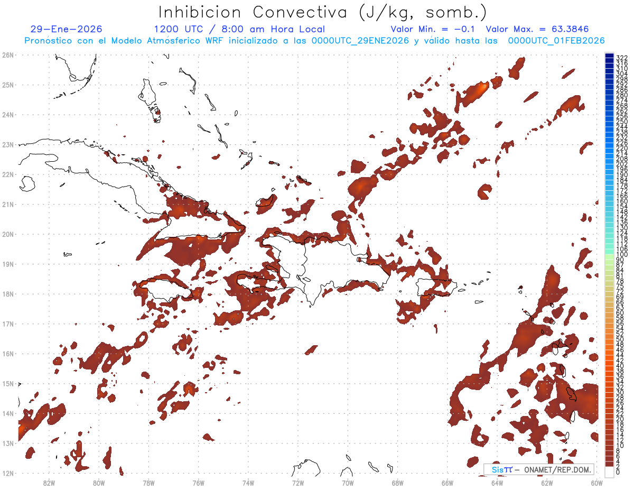
Task: Click the 68W longitude axis label
Action: [397, 483]
